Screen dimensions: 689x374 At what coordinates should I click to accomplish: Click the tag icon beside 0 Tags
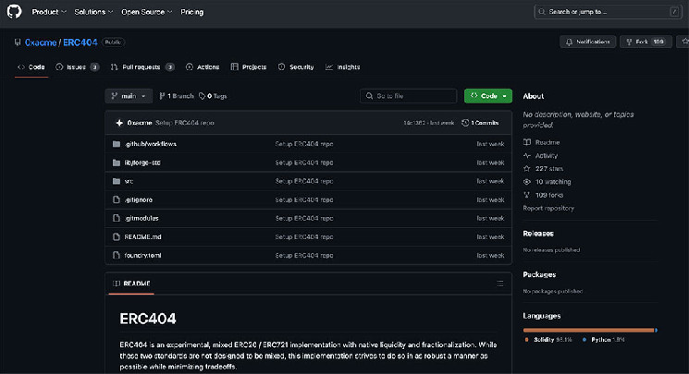click(203, 96)
